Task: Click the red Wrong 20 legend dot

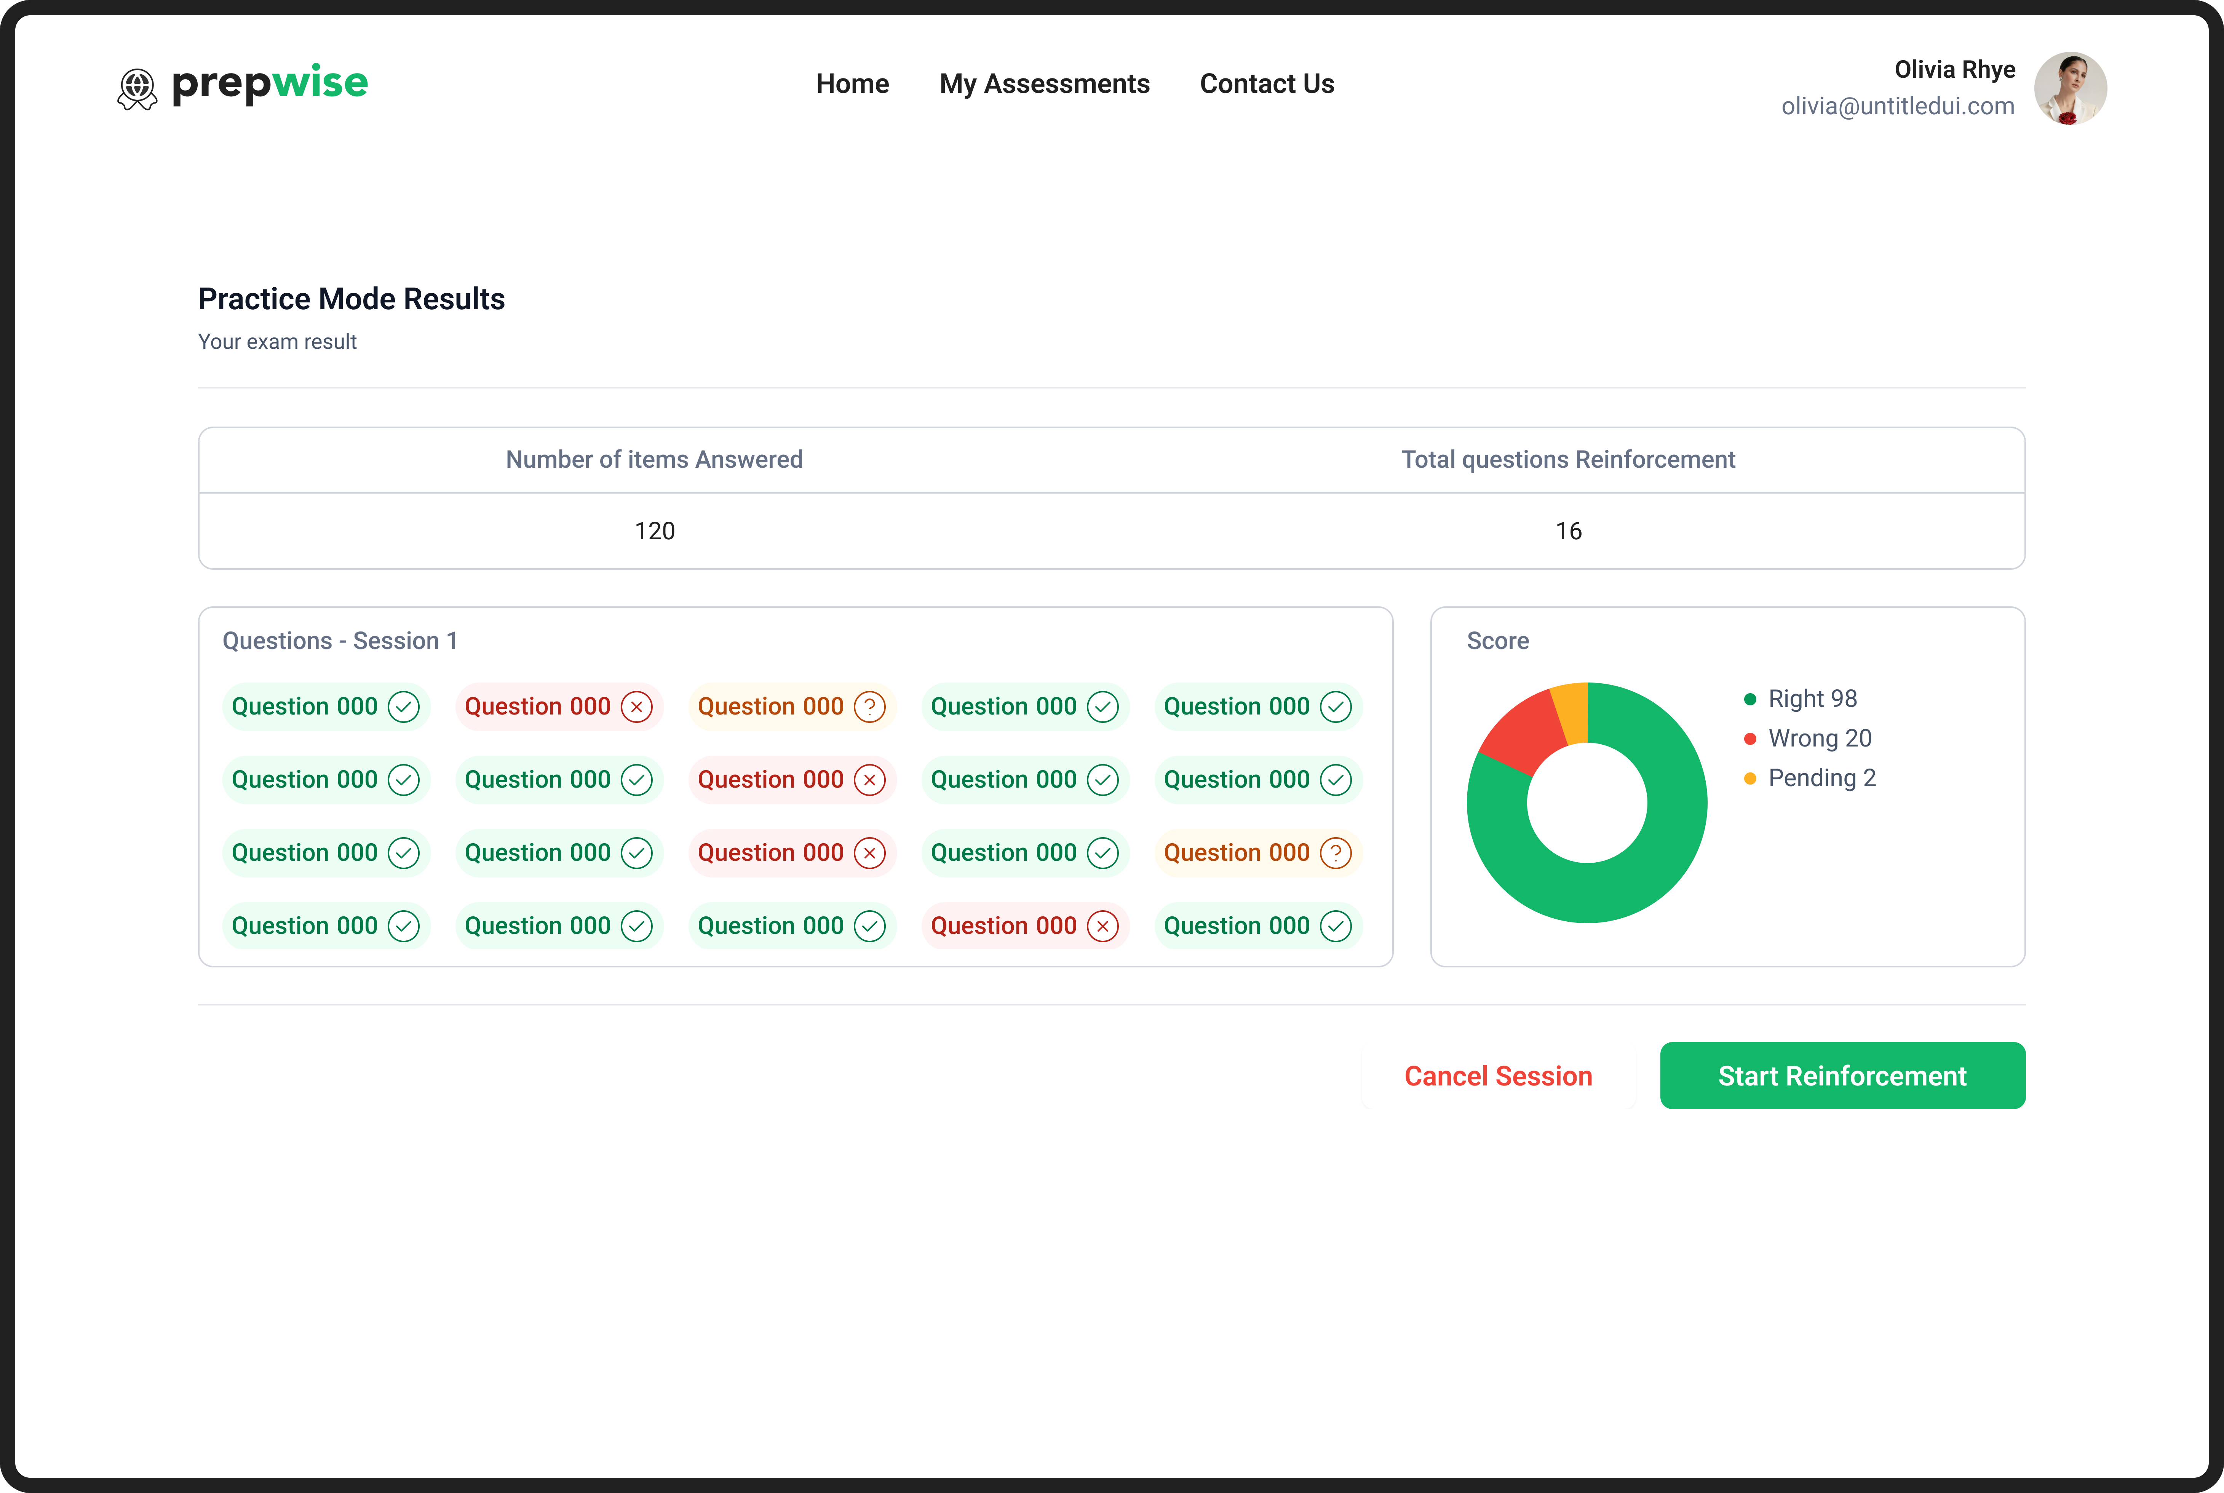Action: point(1750,739)
